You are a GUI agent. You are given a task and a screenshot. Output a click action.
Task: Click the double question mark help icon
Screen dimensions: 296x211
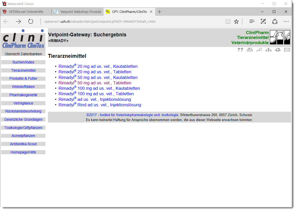[240, 50]
